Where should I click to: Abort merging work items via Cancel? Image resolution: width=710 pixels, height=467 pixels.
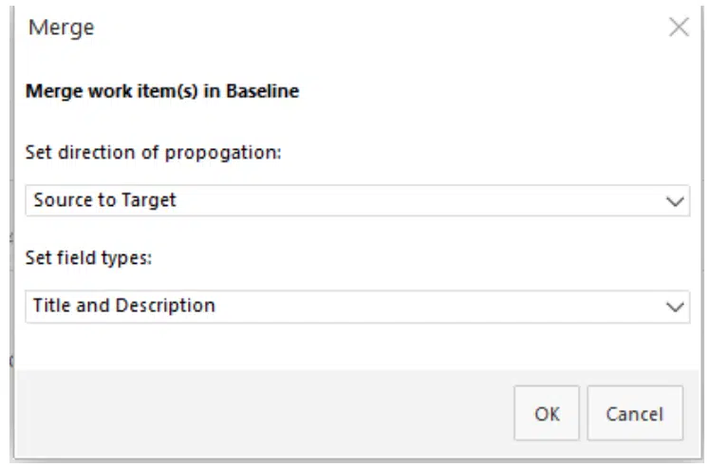[634, 414]
